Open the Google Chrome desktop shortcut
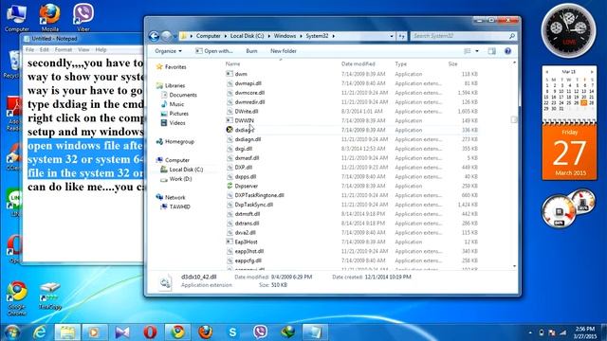The width and height of the screenshot is (607, 341). pos(17,298)
